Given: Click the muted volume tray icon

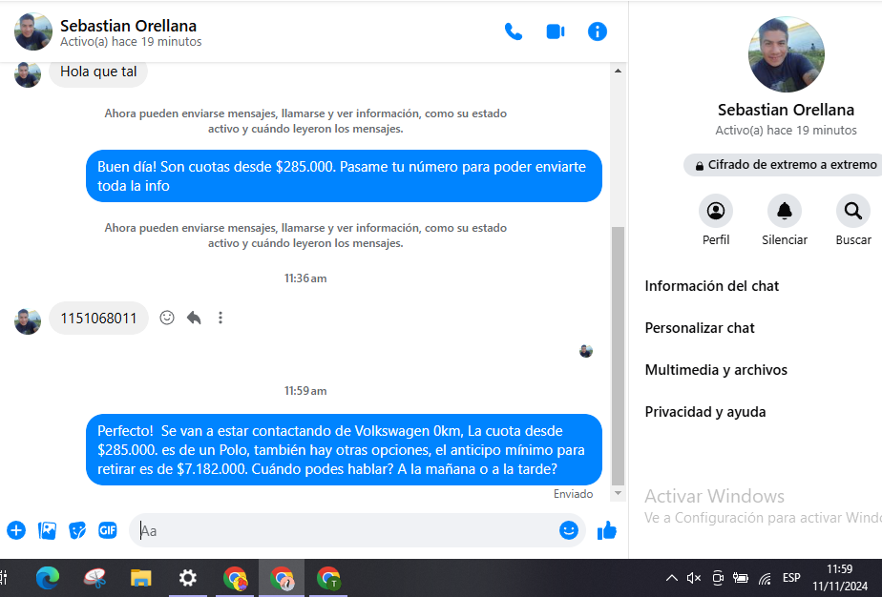Looking at the screenshot, I should click(x=694, y=578).
